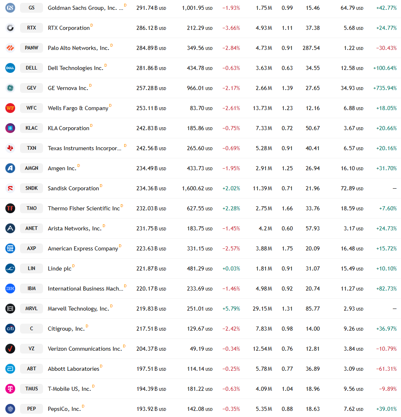The width and height of the screenshot is (401, 417).
Task: Open Palo Alto Networks, Inc. link
Action: [79, 48]
